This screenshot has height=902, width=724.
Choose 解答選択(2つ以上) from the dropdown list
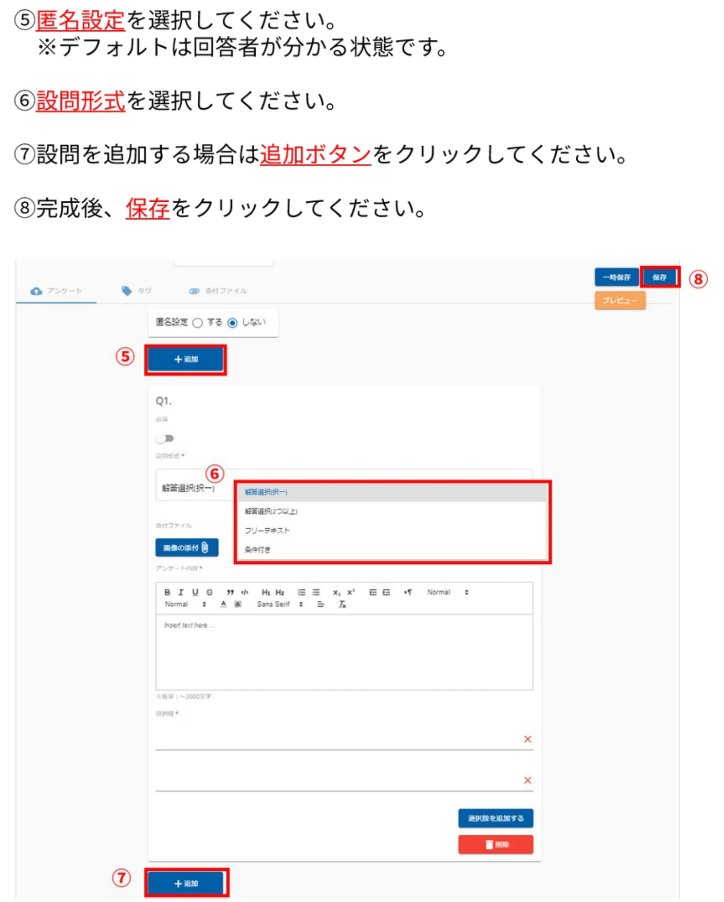click(x=391, y=511)
